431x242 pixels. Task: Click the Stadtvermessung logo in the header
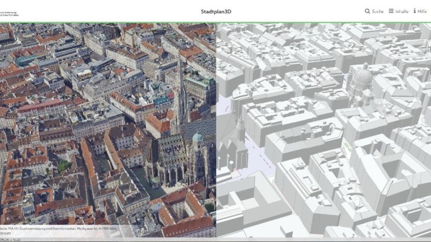pos(9,14)
